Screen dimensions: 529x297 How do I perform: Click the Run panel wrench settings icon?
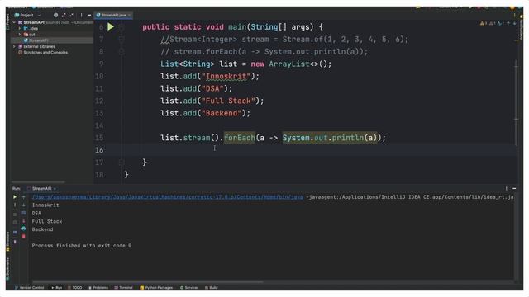pos(15,205)
